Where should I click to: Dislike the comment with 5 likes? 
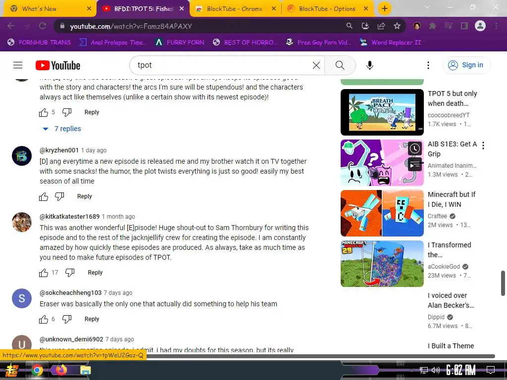(67, 112)
